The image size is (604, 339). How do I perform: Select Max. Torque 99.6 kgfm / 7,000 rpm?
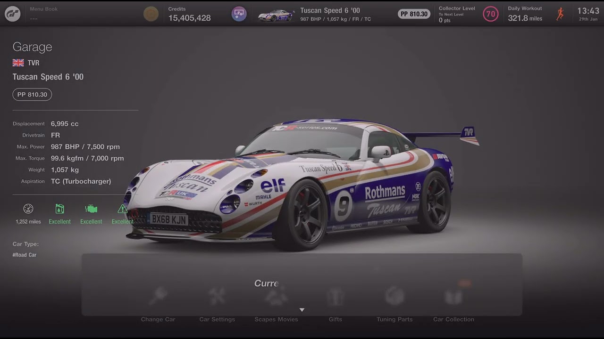87,158
